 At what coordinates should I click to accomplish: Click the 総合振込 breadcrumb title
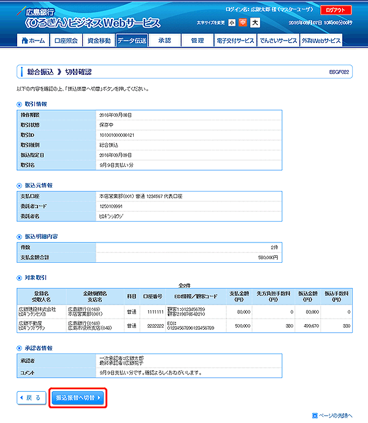(x=40, y=72)
